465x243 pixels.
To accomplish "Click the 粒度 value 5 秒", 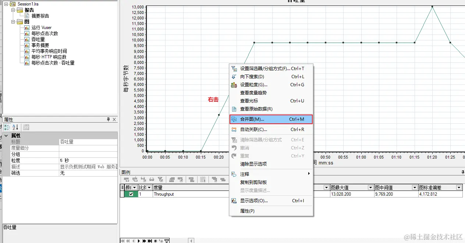I will click(x=88, y=160).
